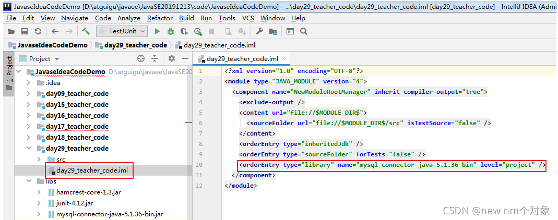Collapse day29_teacher_code module
Screen dimensions: 558x220
point(29,148)
